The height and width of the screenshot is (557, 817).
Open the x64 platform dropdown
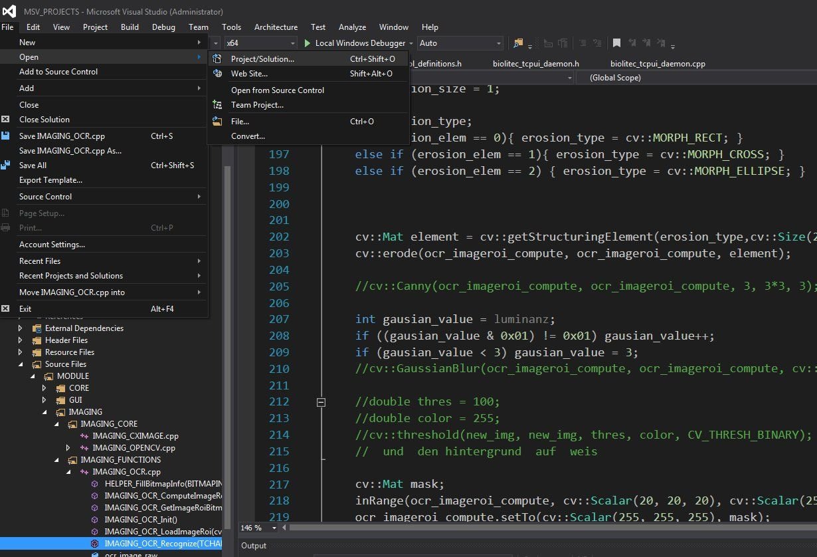(260, 43)
